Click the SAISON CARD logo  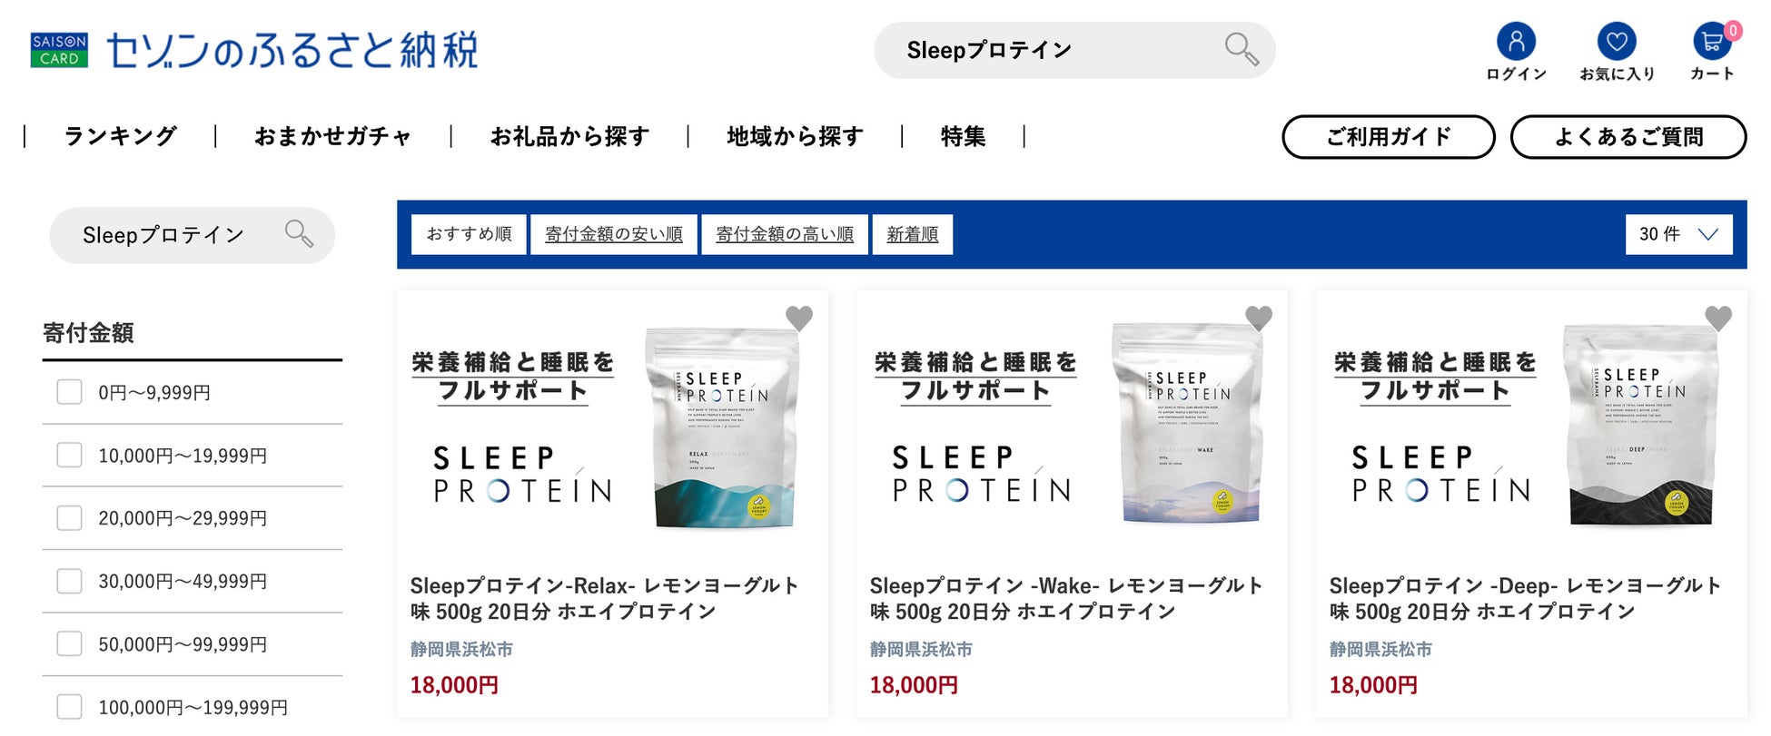click(x=59, y=50)
